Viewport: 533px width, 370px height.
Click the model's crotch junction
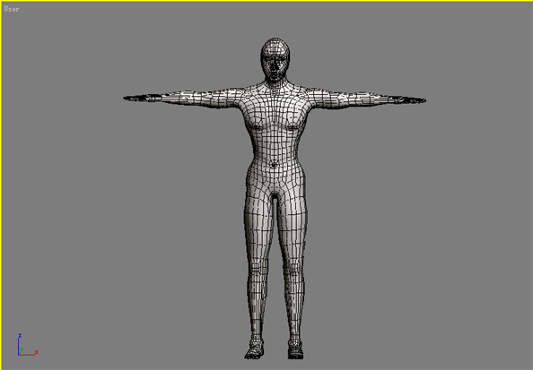point(275,196)
